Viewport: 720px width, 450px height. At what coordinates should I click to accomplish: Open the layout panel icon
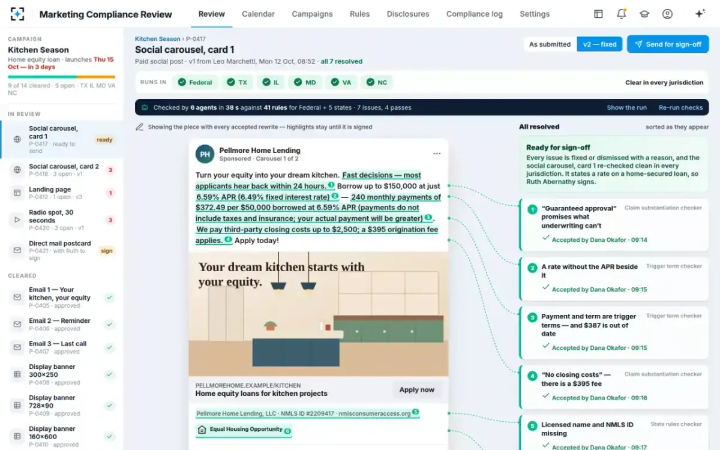pyautogui.click(x=598, y=14)
